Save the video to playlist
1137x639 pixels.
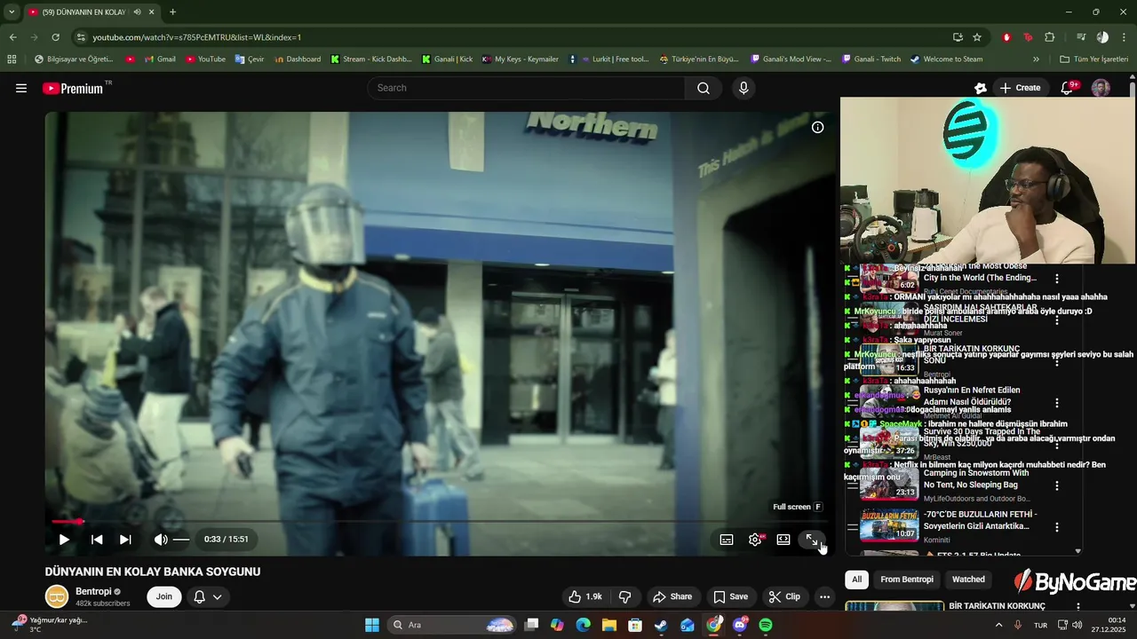click(730, 596)
